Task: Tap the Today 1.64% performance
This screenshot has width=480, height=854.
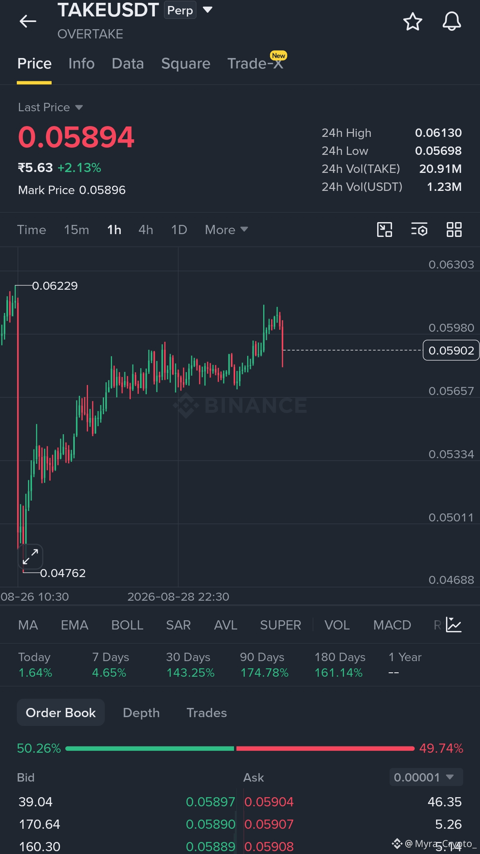Action: click(x=35, y=665)
